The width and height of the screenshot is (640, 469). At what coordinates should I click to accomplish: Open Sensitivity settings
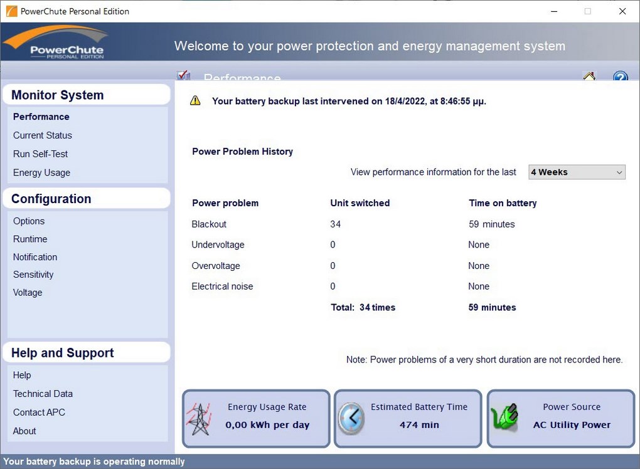point(33,275)
